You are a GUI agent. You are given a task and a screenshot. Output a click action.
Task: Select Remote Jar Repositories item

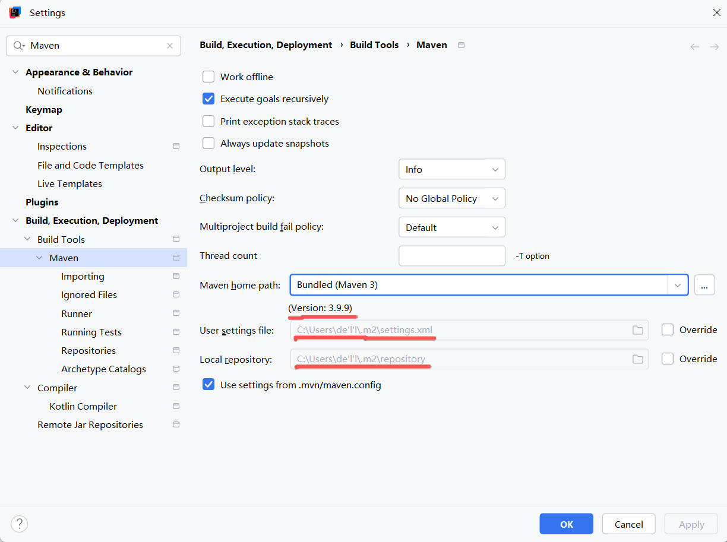click(x=90, y=424)
